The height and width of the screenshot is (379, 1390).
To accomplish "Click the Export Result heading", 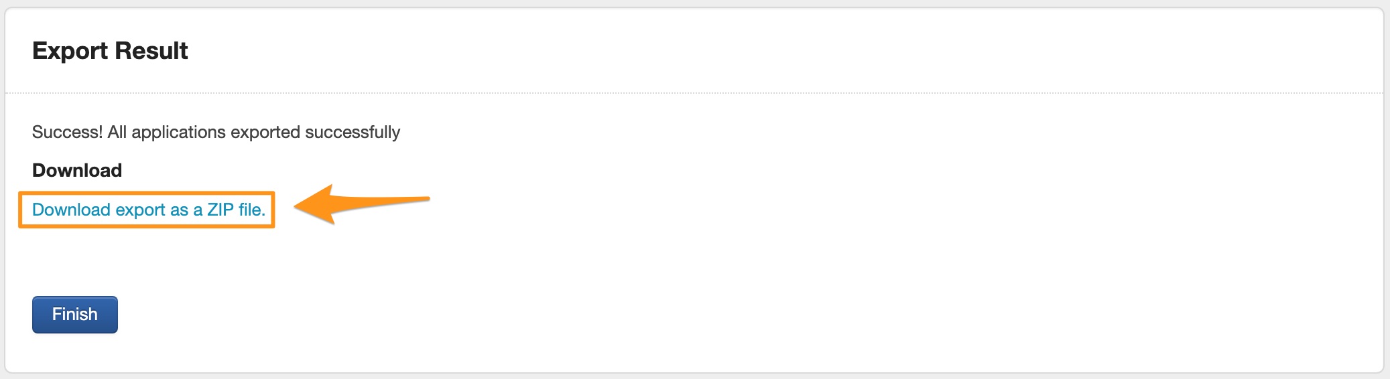I will (110, 51).
